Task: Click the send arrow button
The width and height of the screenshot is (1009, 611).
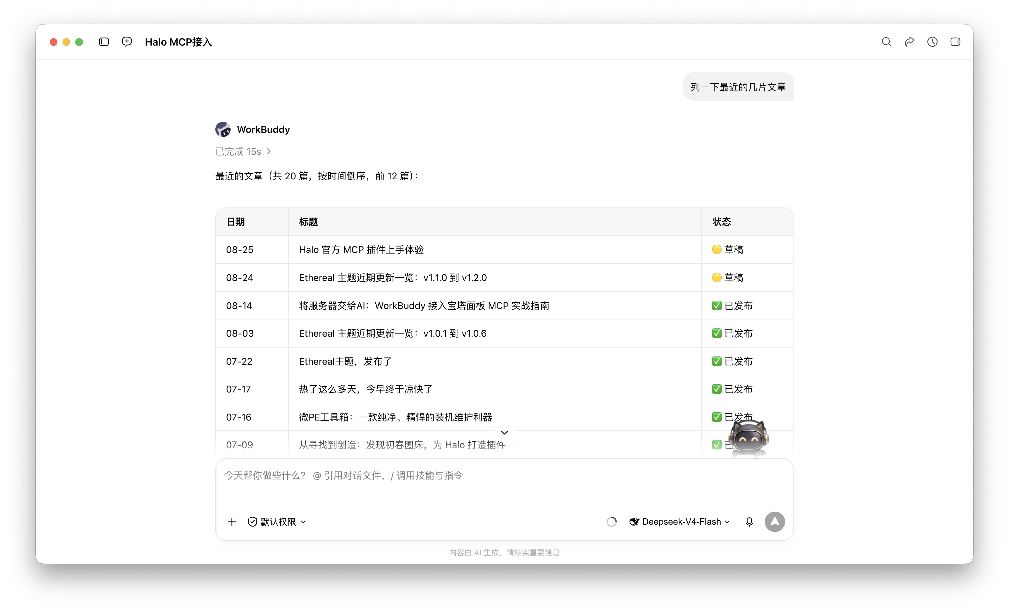Action: pyautogui.click(x=775, y=522)
